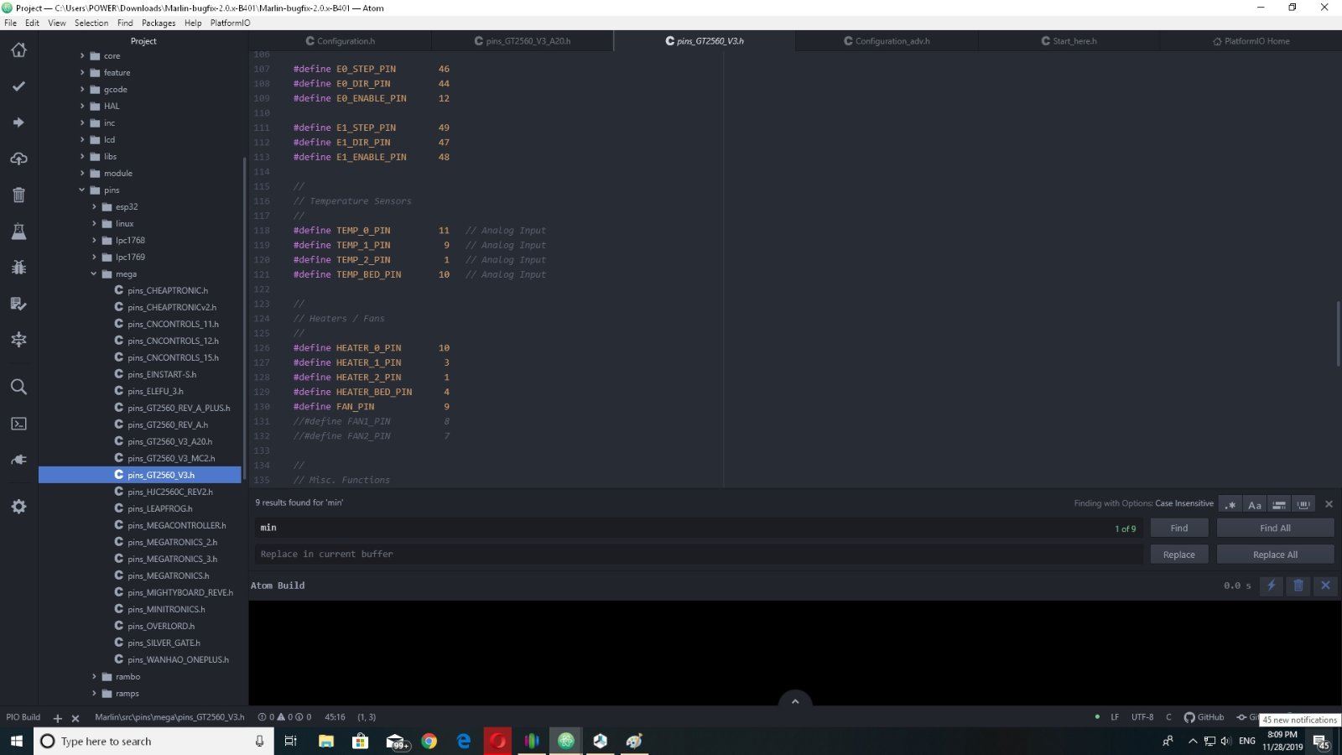This screenshot has height=755, width=1342.
Task: Open the PlatformIO menu
Action: tap(230, 23)
